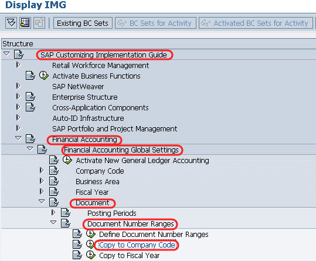Open documentation icon for Enterprise Structure
Screen dimensions: 316x261
point(30,97)
